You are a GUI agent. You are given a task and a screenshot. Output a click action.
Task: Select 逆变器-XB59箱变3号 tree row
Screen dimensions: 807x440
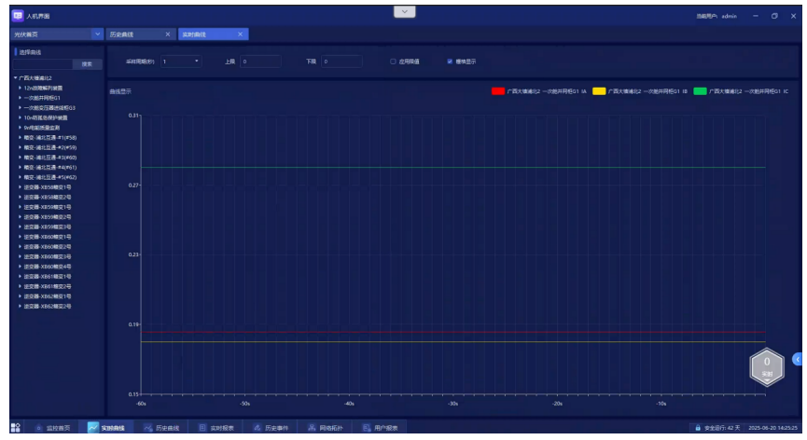click(48, 227)
